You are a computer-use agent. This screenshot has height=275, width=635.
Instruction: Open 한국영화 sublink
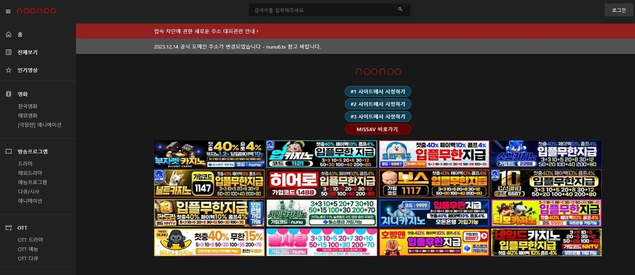click(x=28, y=106)
